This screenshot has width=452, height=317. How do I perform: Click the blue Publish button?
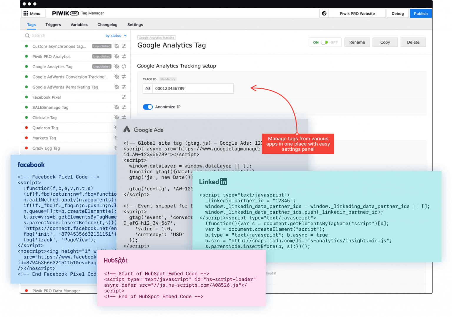(x=421, y=14)
